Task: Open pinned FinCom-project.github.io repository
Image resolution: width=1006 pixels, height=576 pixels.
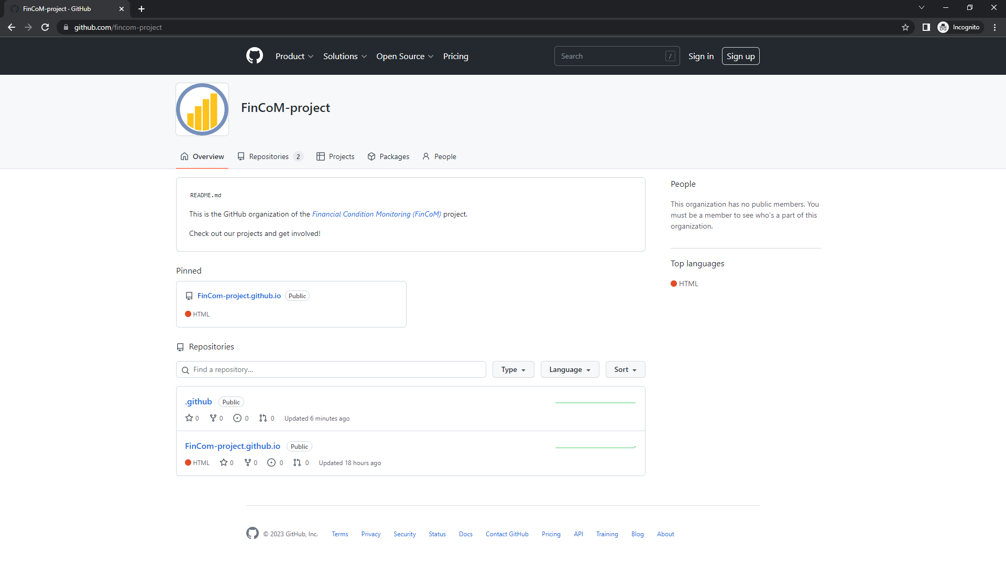Action: [x=239, y=296]
